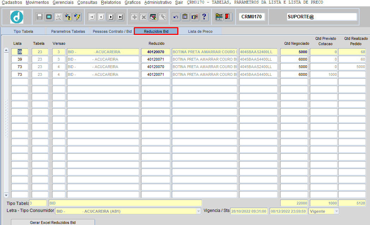The width and height of the screenshot is (370, 225).
Task: Expand the Vigente status dropdown
Action: pos(336,211)
